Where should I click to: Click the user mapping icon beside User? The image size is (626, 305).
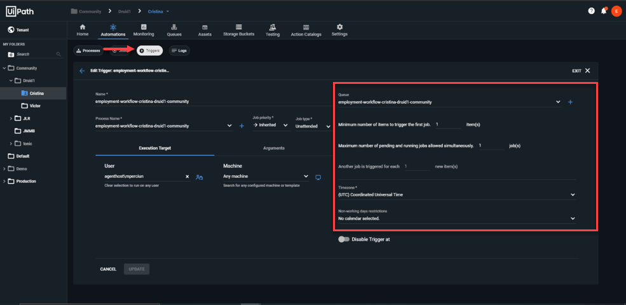(x=199, y=177)
